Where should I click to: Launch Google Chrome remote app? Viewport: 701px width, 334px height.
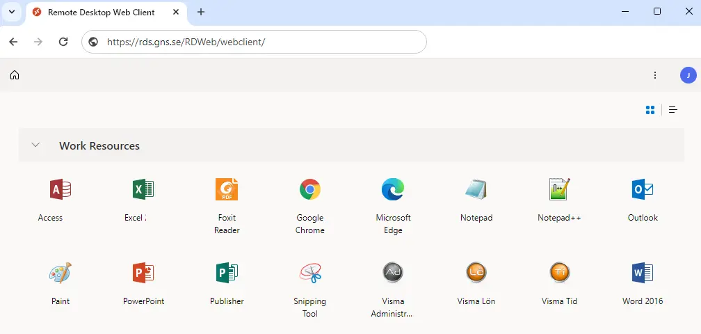(310, 189)
